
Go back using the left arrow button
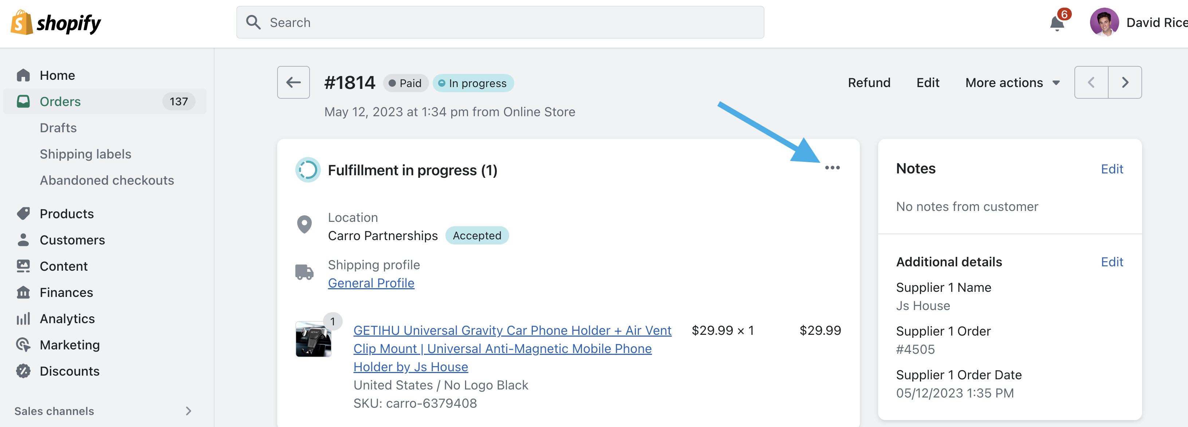(293, 83)
